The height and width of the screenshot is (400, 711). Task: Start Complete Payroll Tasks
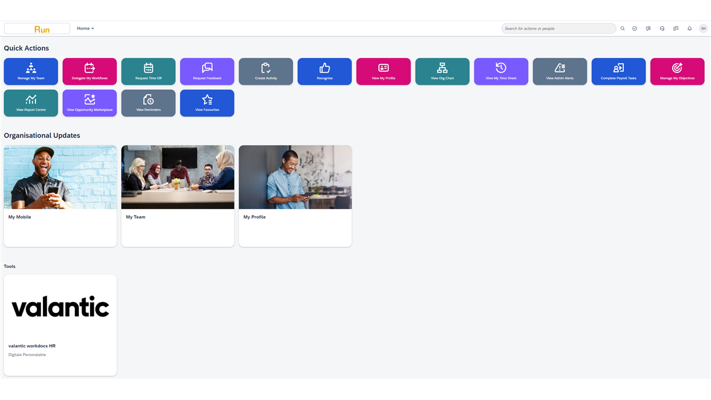(x=618, y=71)
